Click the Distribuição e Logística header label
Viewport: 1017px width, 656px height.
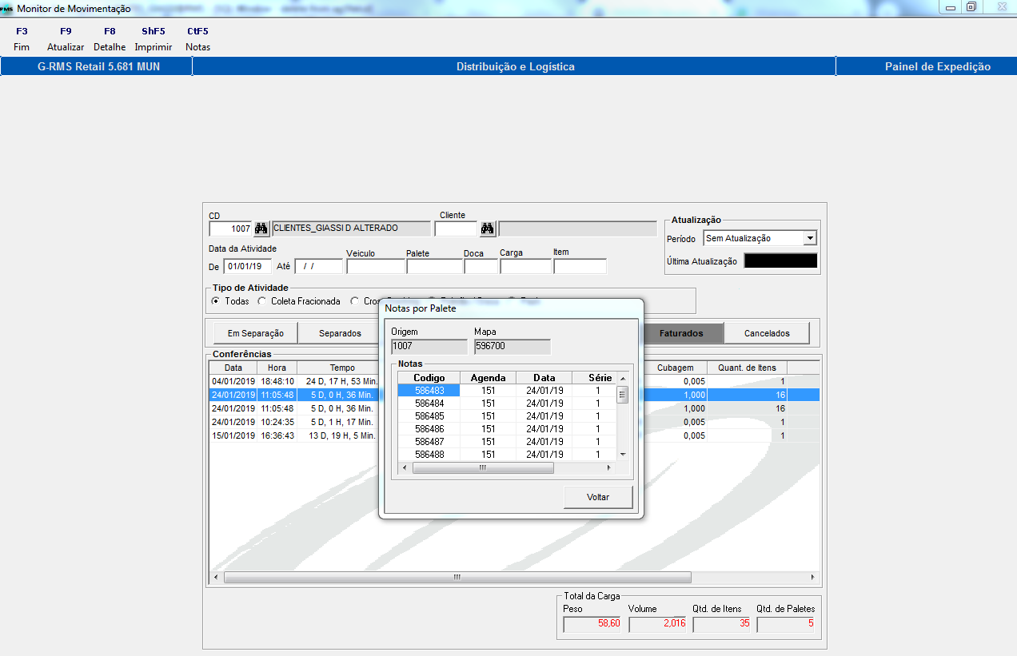click(515, 67)
